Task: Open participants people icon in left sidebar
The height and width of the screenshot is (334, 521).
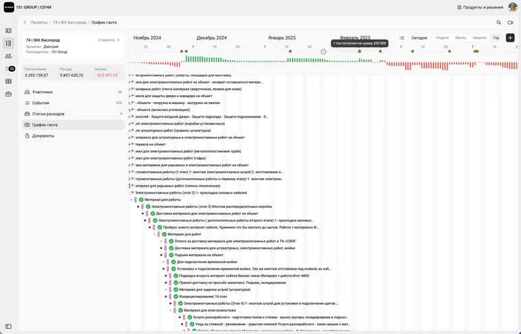Action: click(x=9, y=56)
